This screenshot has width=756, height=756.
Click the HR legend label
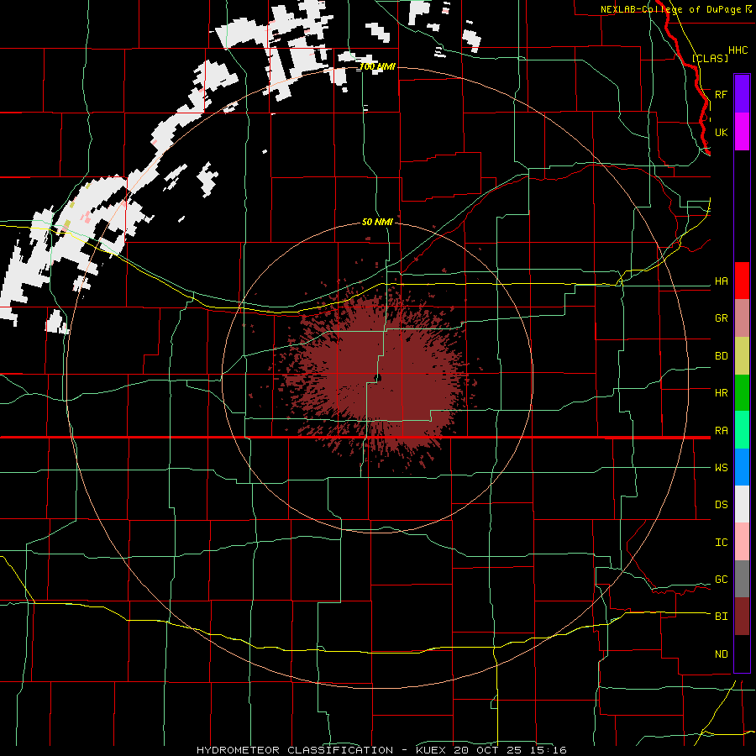pos(721,393)
